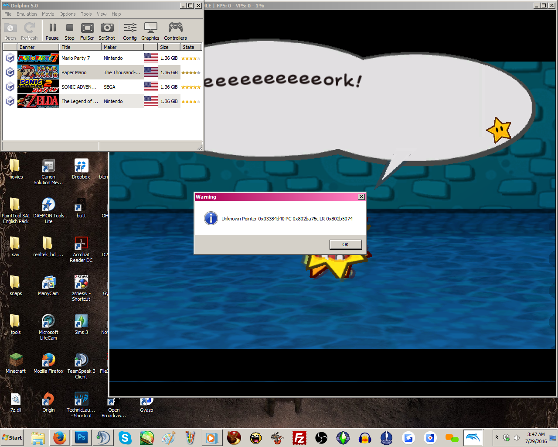The width and height of the screenshot is (558, 447).
Task: Select the TechnicLauncher shortcut on desktop
Action: 81,405
